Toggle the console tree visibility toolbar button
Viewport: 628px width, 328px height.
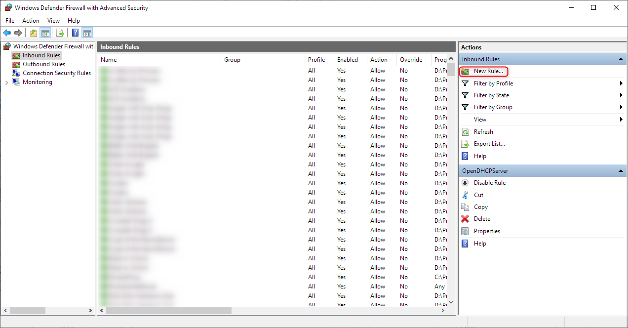point(45,32)
